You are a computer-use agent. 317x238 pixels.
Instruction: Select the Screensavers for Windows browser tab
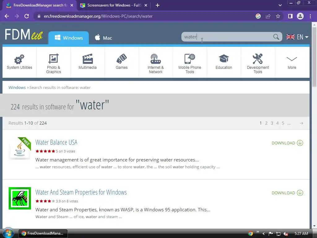point(114,5)
